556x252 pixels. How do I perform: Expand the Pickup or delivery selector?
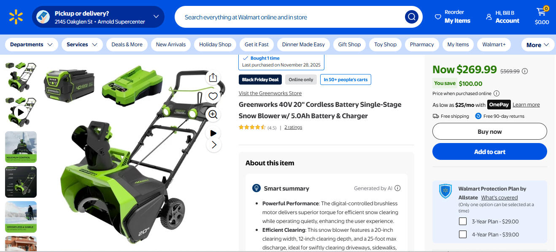point(98,17)
